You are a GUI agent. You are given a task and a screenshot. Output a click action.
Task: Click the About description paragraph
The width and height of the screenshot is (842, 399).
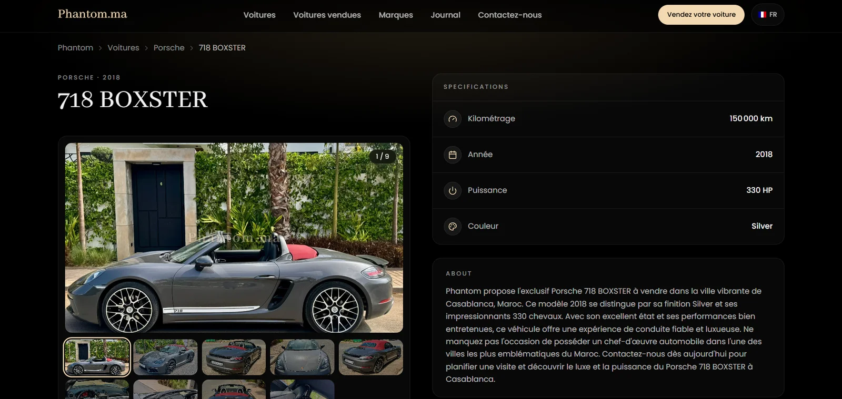pyautogui.click(x=604, y=335)
